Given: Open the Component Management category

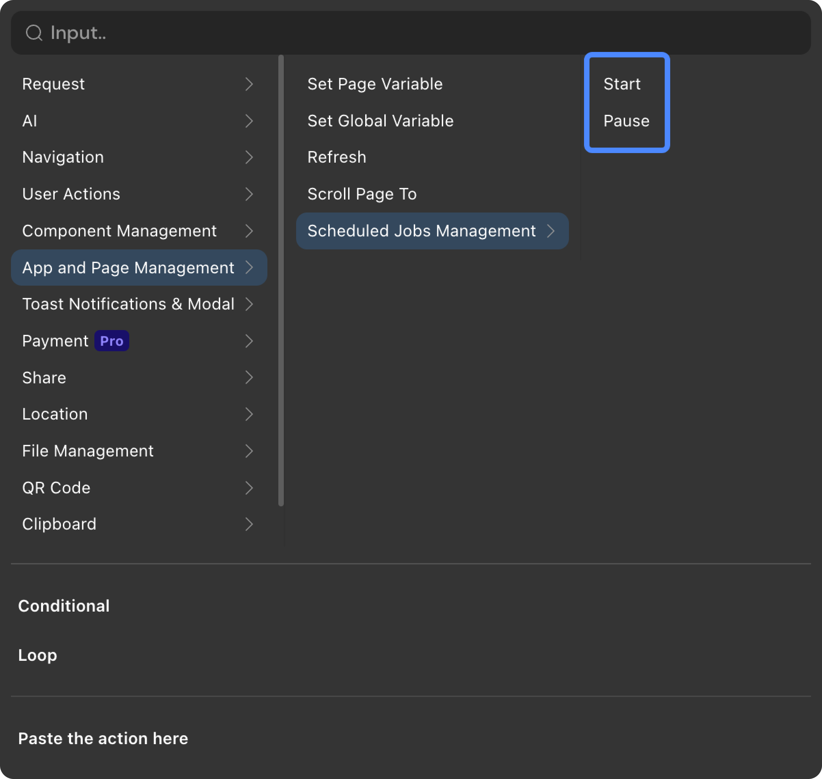Looking at the screenshot, I should coord(119,231).
